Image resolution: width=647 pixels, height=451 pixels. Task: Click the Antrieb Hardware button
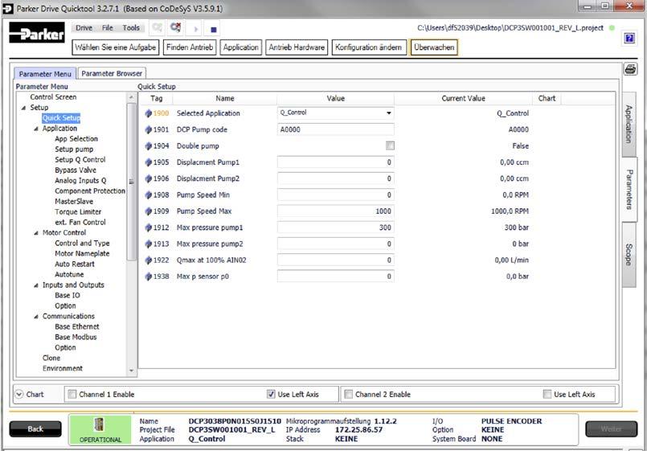[297, 47]
